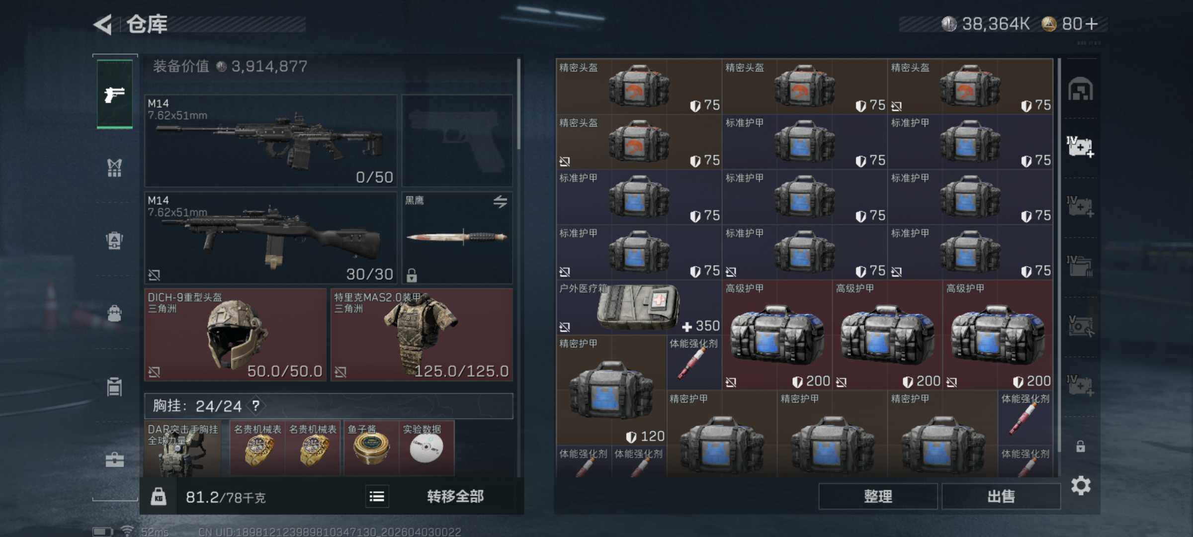Select the 户外医疗箱 medical kit item
The height and width of the screenshot is (537, 1193).
click(639, 307)
